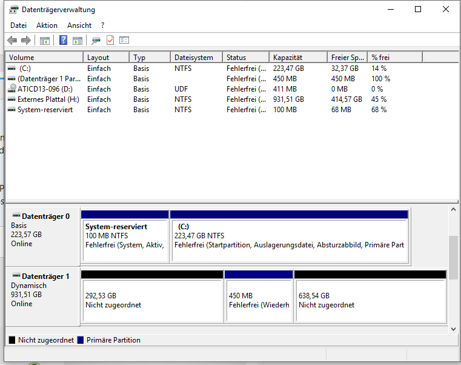Select the Externes Plattal (H:) volume name
This screenshot has width=461, height=365.
coord(48,99)
